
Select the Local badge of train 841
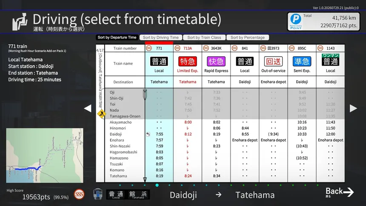point(245,61)
